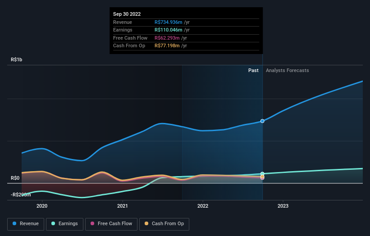The image size is (370, 236).
Task: Click the R$734.936m revenue value
Action: [169, 22]
